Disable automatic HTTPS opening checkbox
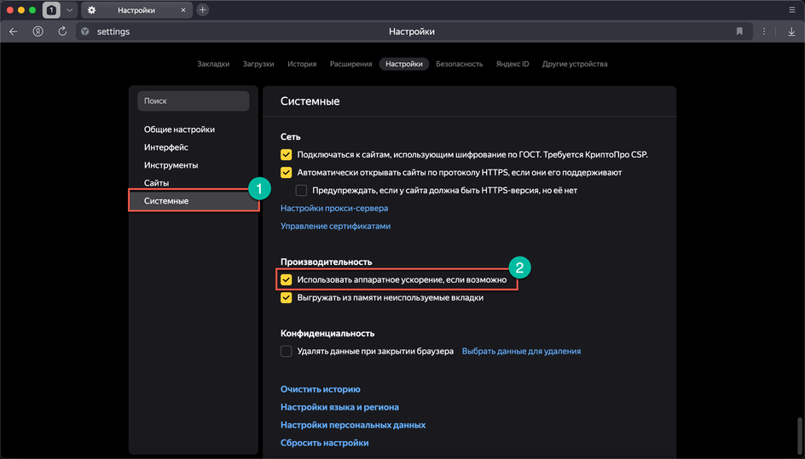This screenshot has width=805, height=459. click(x=286, y=172)
